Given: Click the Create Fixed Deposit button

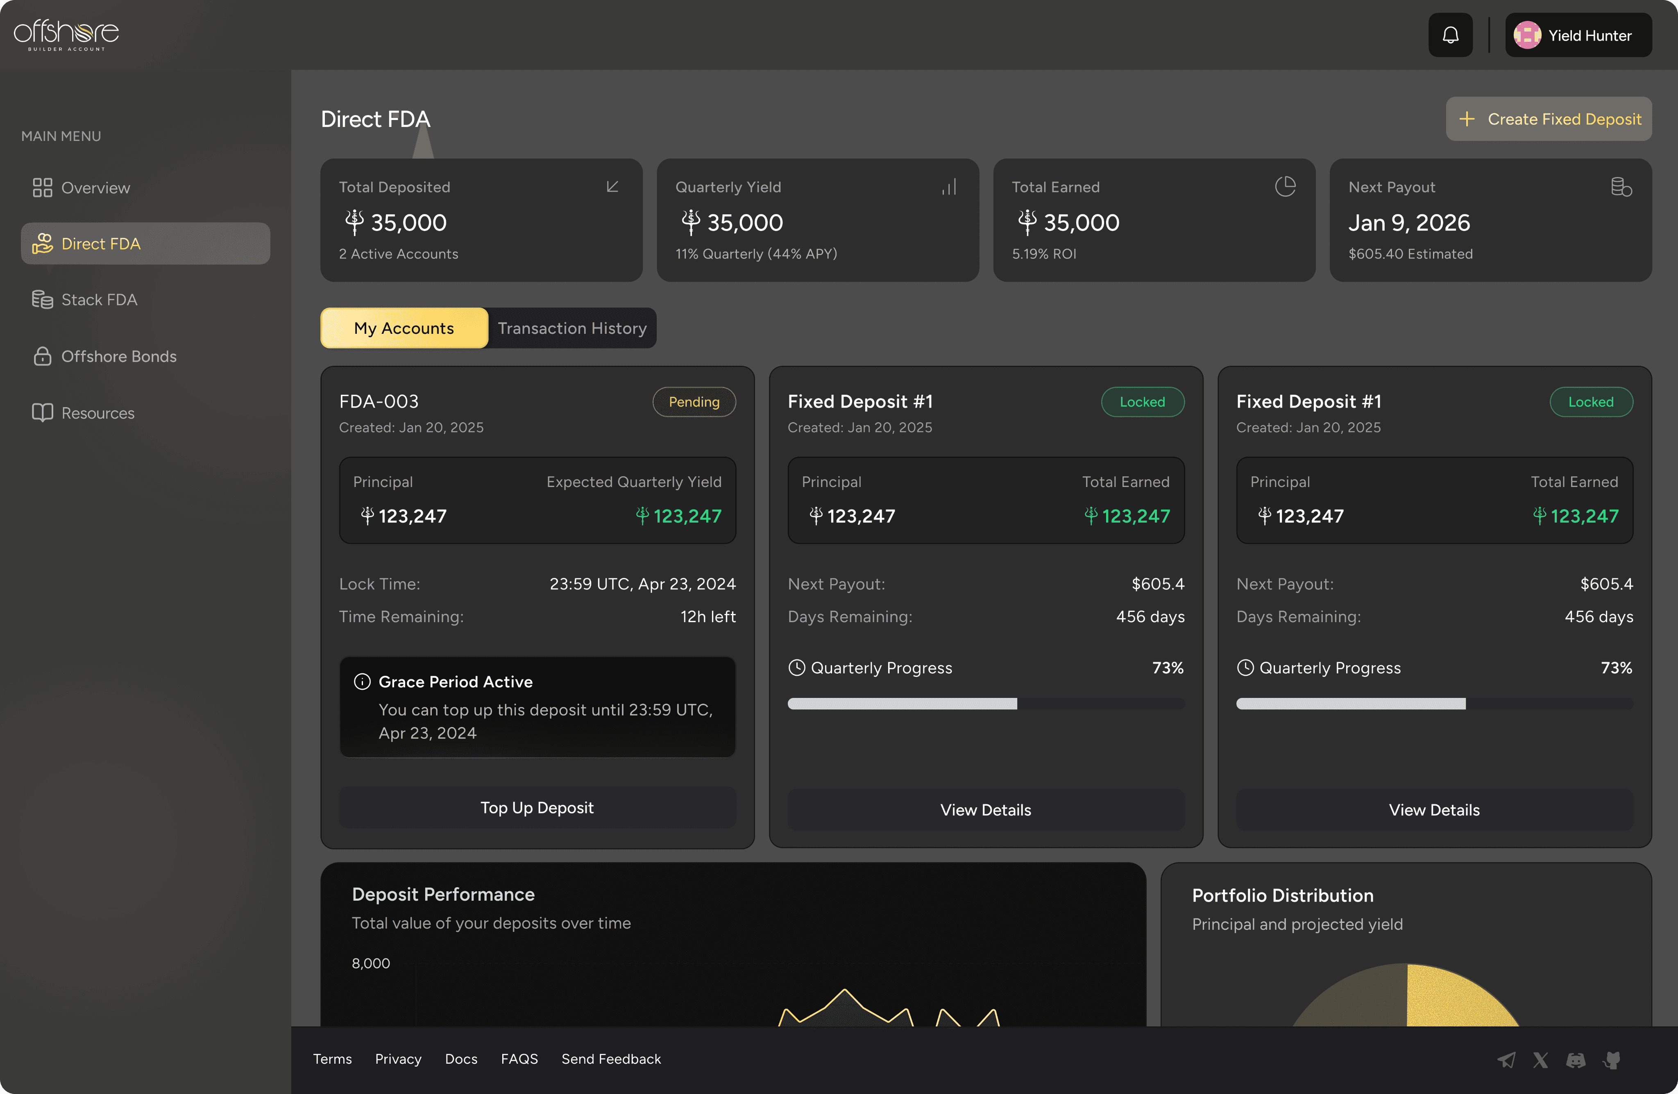Looking at the screenshot, I should click(x=1548, y=119).
